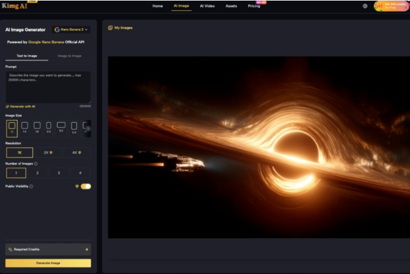Select the 1:1 image size icon
Image resolution: width=410 pixels, height=274 pixels.
point(12,127)
